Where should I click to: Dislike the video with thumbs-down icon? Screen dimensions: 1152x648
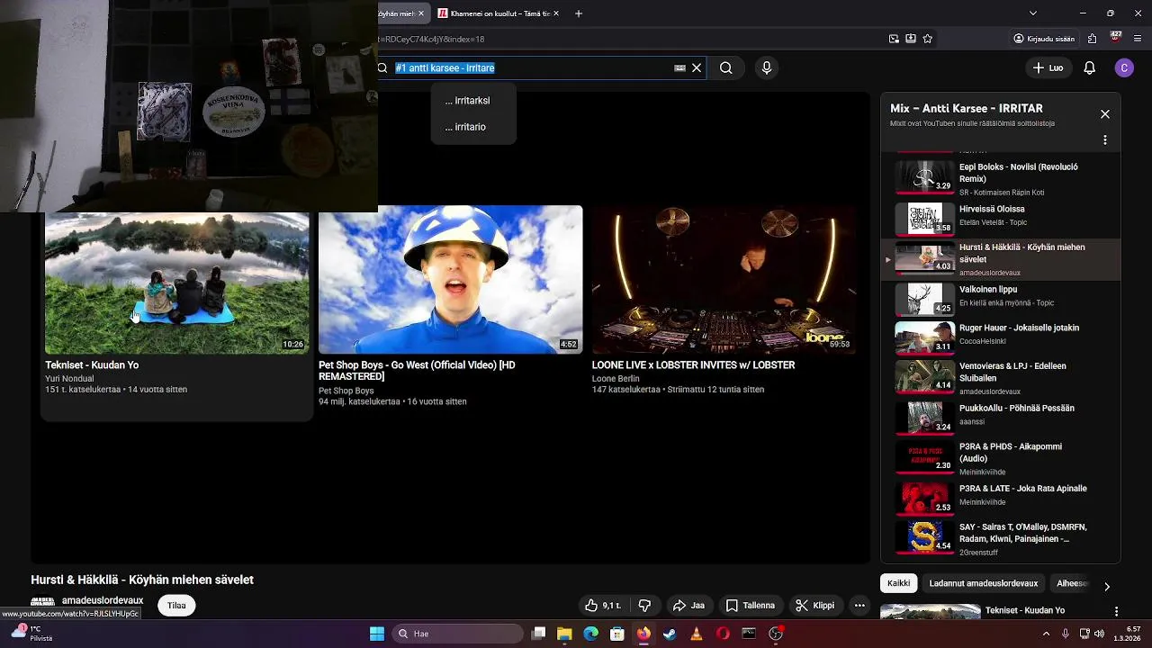(644, 606)
